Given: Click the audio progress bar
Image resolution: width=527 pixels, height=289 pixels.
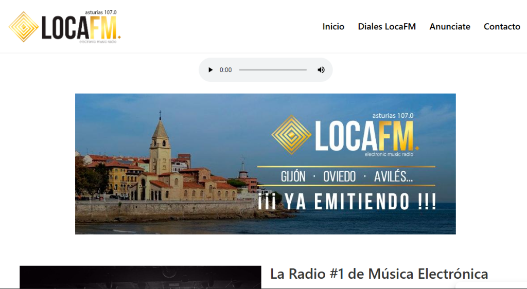Looking at the screenshot, I should [273, 70].
